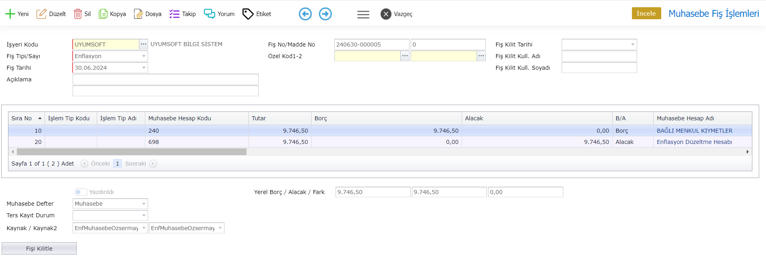Click the second Açıklama input field
The image size is (766, 261).
pyautogui.click(x=165, y=91)
